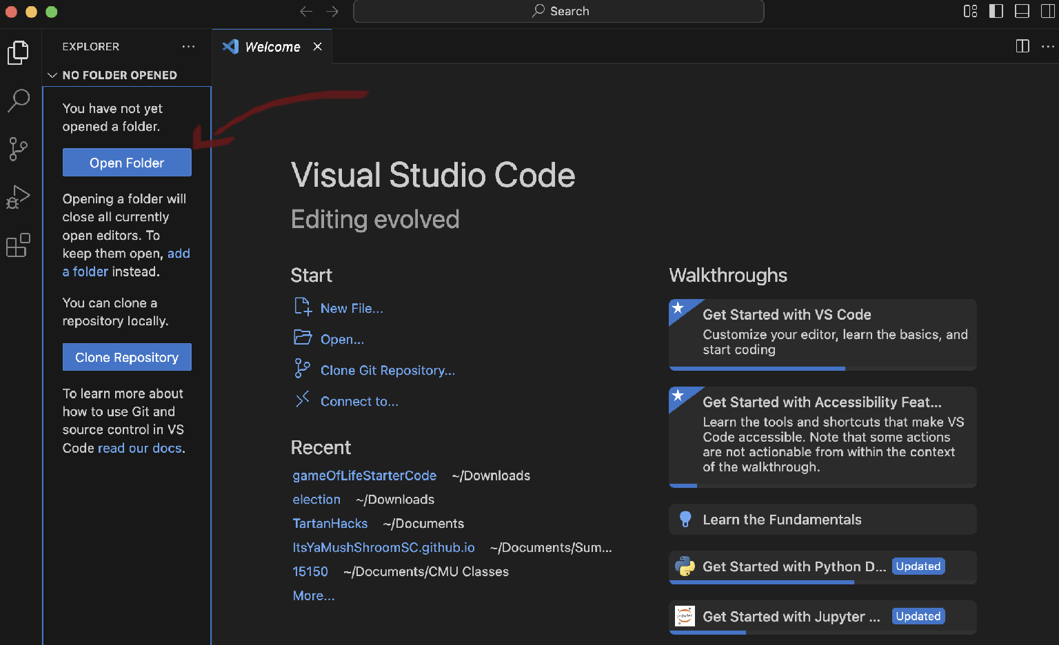Open Explorer views and more actions menu
Image resolution: width=1059 pixels, height=645 pixels.
[x=188, y=46]
